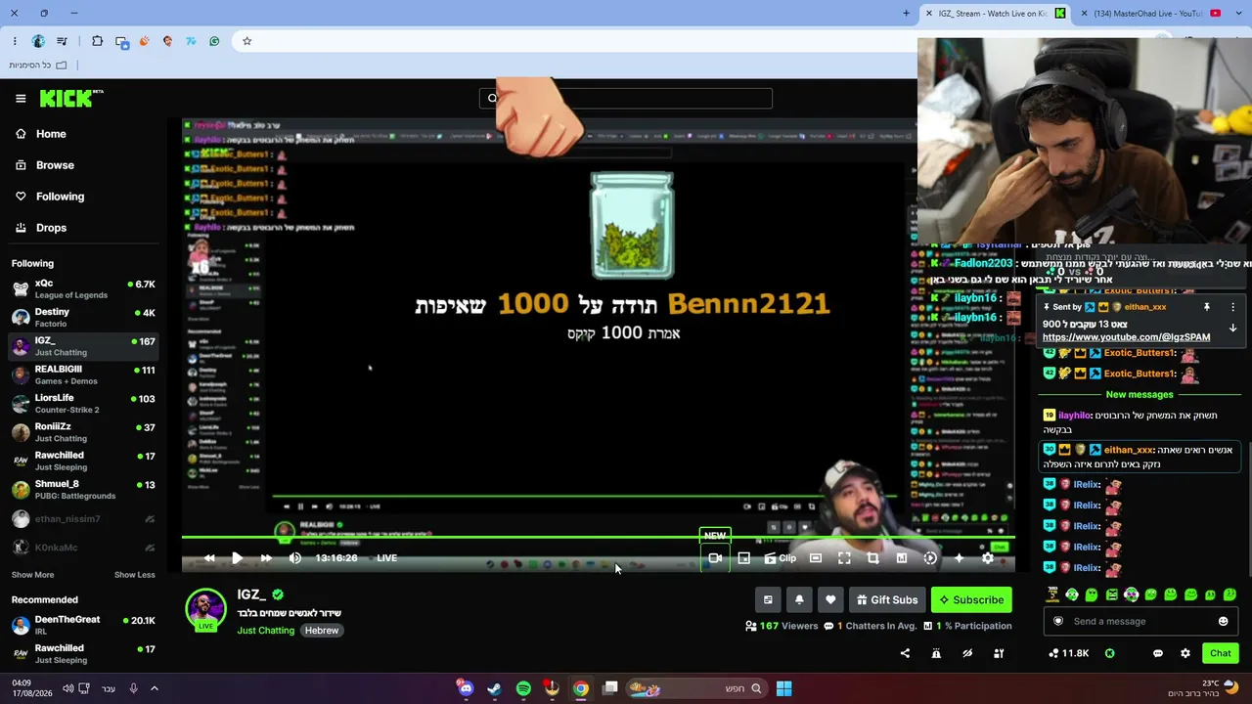The image size is (1252, 704).
Task: Open the pinned YouTube IgzSPAM link
Action: (1126, 337)
